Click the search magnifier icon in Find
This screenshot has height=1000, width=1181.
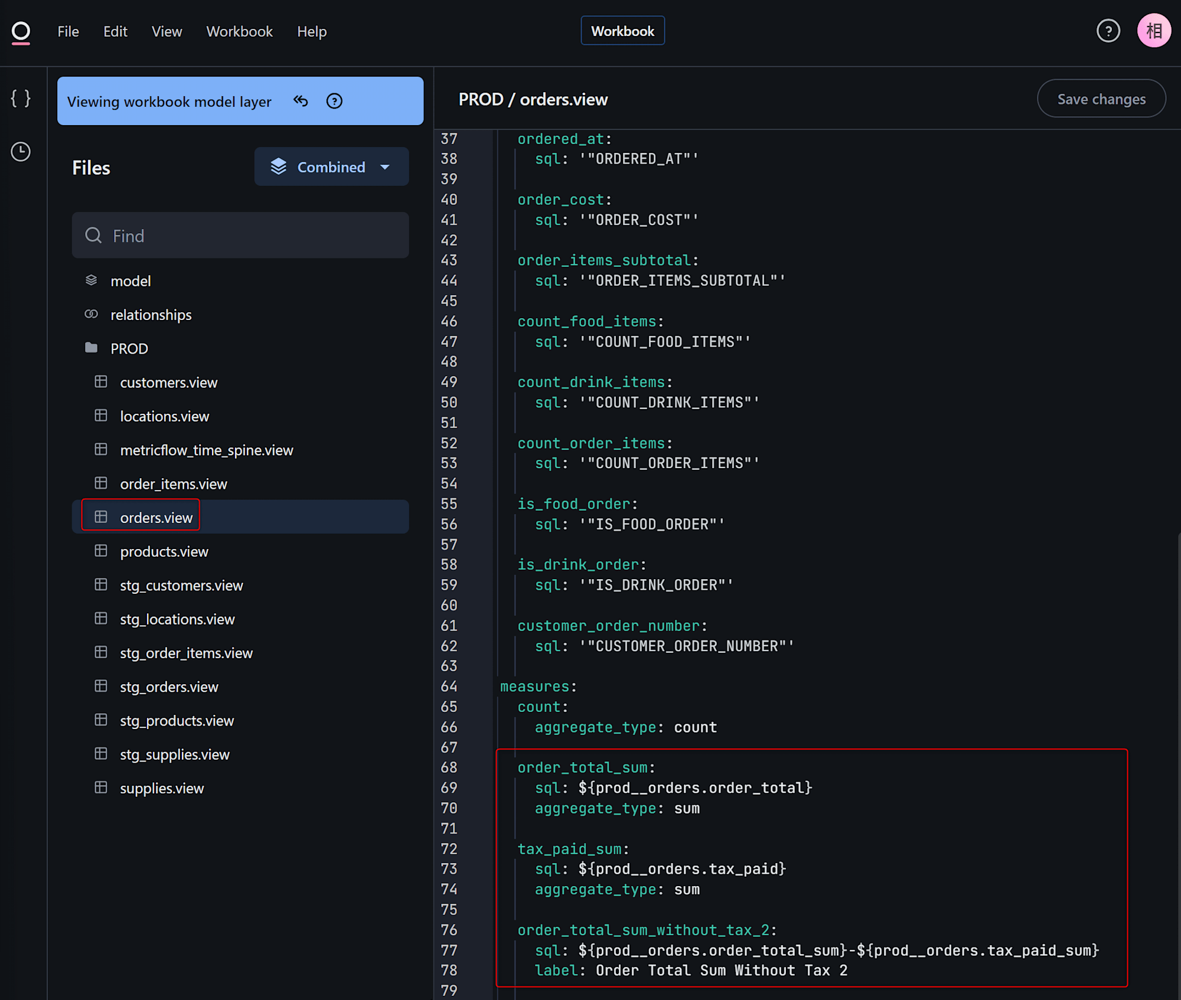[x=93, y=236]
